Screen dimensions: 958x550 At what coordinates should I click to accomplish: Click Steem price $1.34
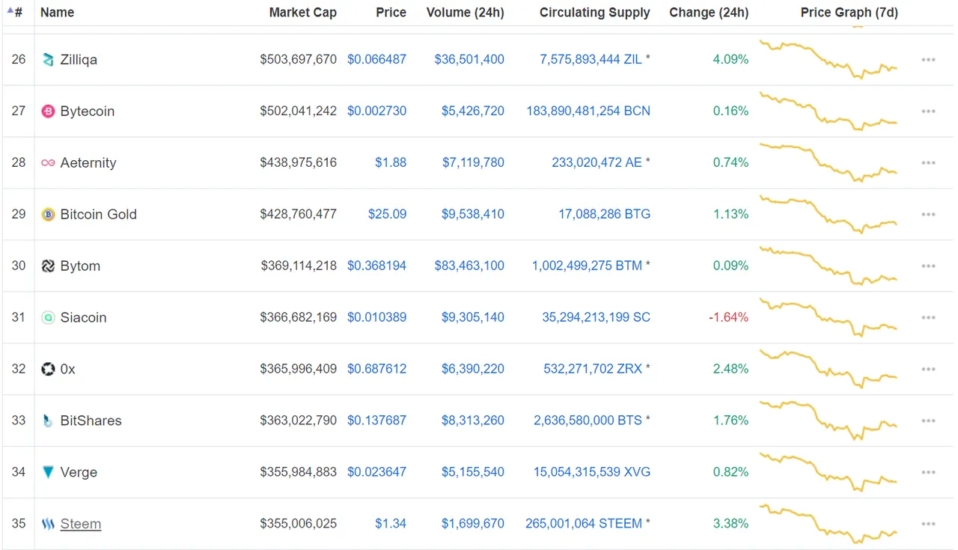coord(391,523)
